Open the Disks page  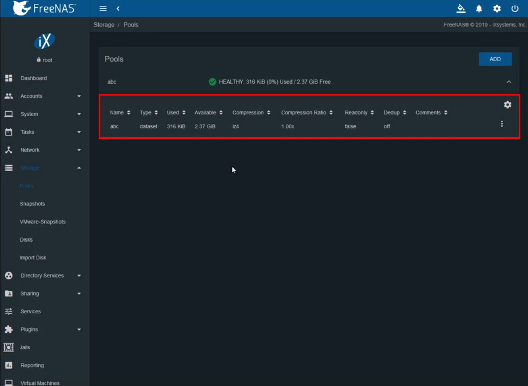tap(26, 240)
